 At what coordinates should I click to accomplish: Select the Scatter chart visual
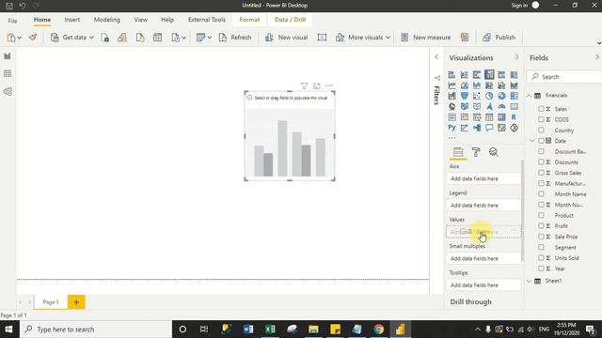pyautogui.click(x=477, y=96)
